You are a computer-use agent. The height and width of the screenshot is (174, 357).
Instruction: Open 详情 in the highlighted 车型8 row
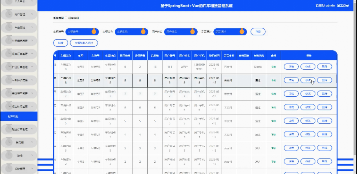[291, 80]
